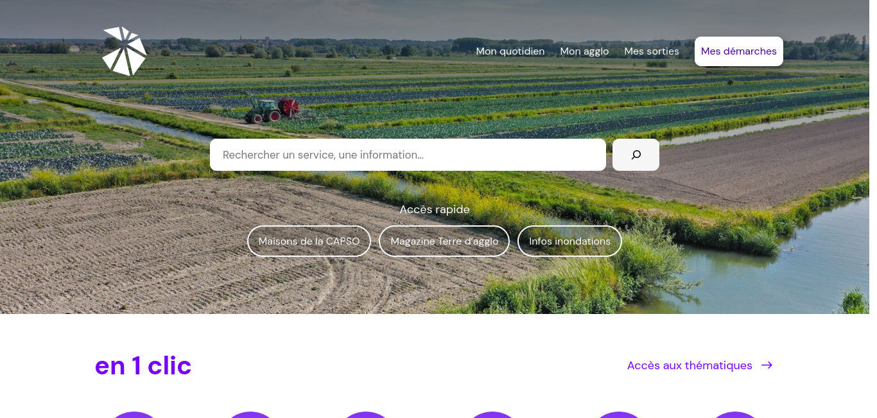Select the second purple circle shortcut icon
This screenshot has height=418, width=877.
(250, 415)
